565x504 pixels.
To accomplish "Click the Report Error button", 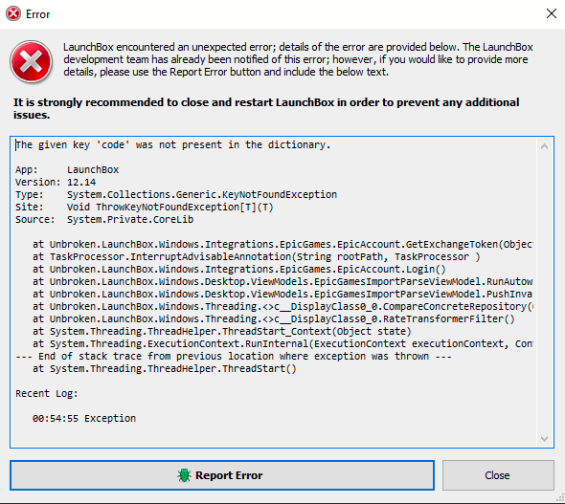I will [x=222, y=475].
